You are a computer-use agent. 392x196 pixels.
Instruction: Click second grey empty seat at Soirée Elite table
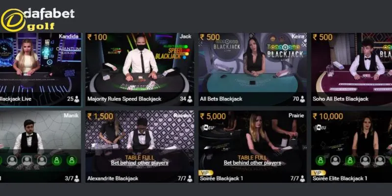point(365,161)
